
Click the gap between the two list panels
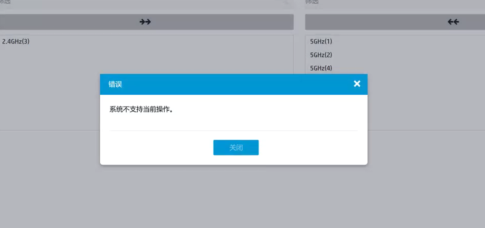[x=299, y=76]
